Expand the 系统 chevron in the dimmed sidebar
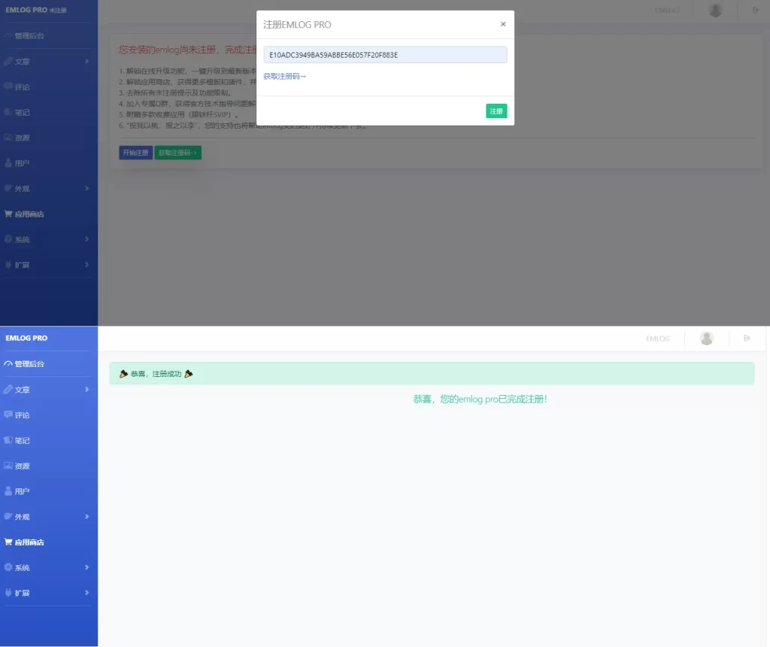 (x=87, y=239)
